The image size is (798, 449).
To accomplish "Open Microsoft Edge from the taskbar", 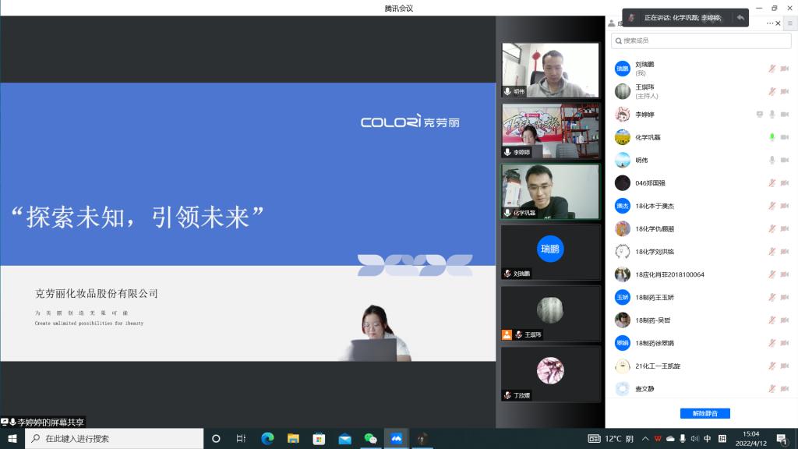I will pos(267,439).
